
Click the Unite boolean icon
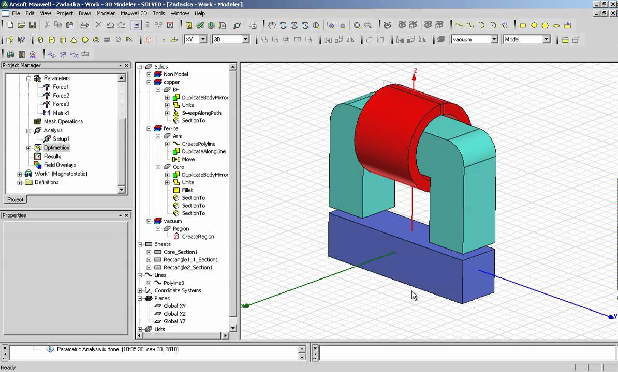pos(264,40)
